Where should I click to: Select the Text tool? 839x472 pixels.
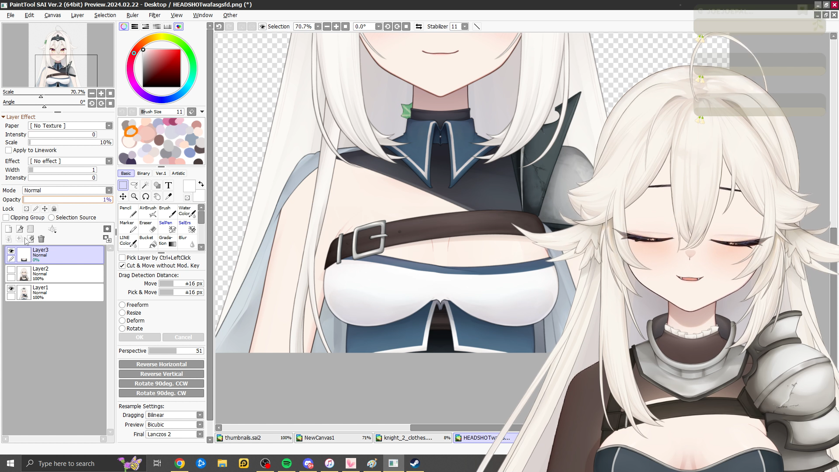click(x=168, y=185)
